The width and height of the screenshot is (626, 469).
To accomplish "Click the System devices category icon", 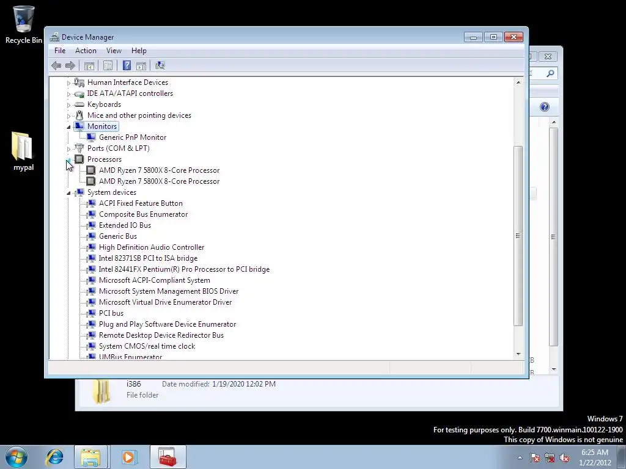I will (x=79, y=192).
